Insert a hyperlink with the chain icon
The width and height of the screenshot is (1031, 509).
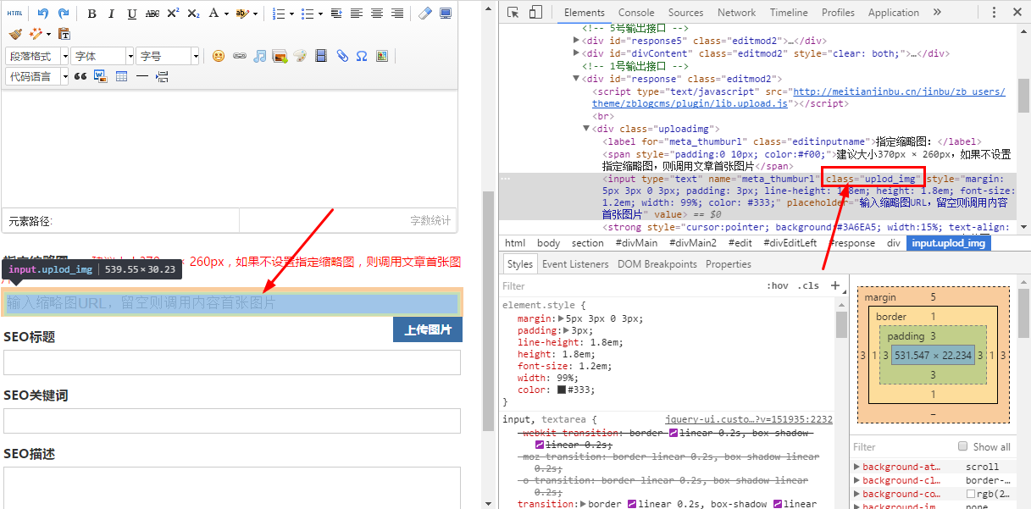[x=240, y=56]
